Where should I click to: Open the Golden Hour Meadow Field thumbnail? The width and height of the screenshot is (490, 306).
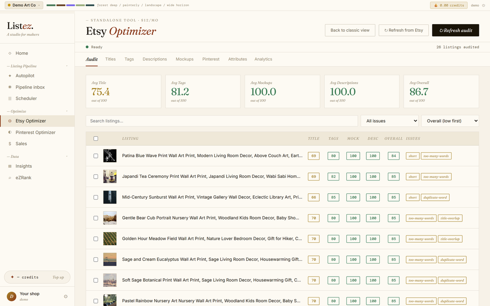pos(110,239)
